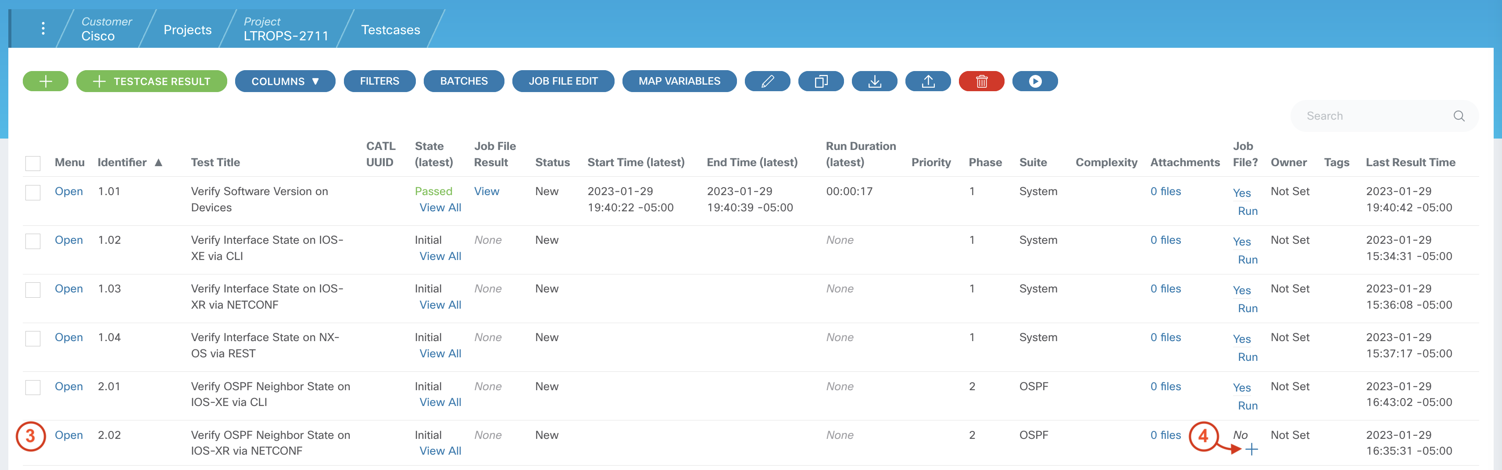
Task: Click Run job file for testcase 1.03
Action: pos(1248,309)
